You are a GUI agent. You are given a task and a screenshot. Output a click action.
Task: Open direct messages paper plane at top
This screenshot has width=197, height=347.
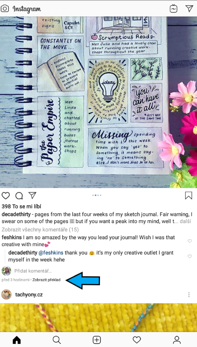[x=189, y=8]
